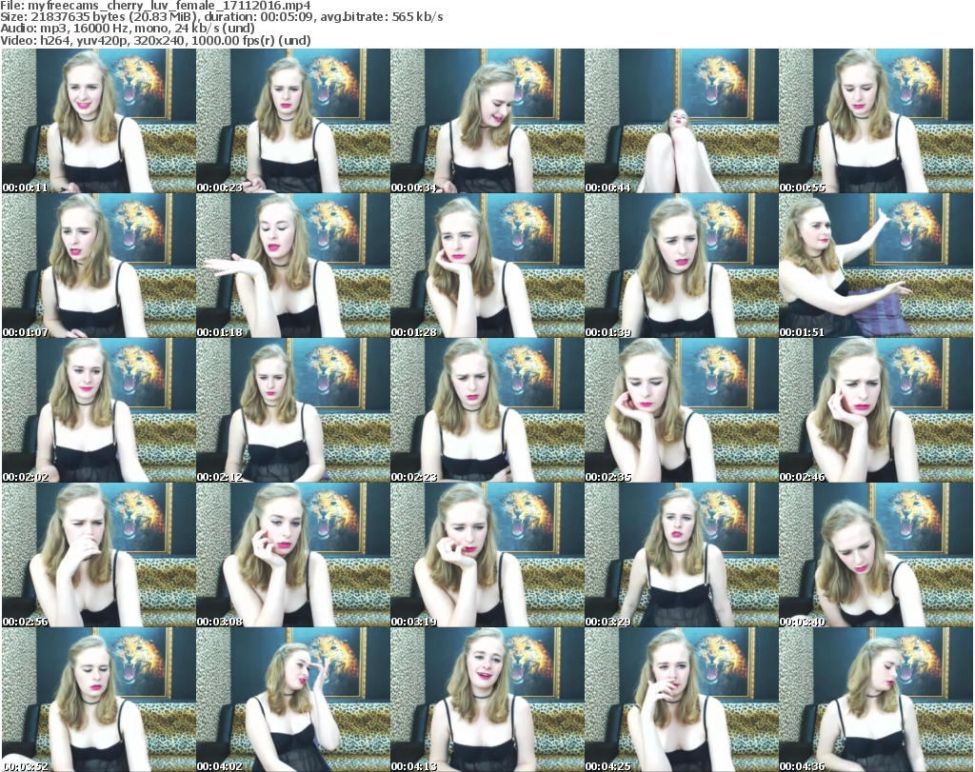Viewport: 975px width, 772px height.
Task: Open the thumbnail stamped 00:00:34
Action: (487, 121)
